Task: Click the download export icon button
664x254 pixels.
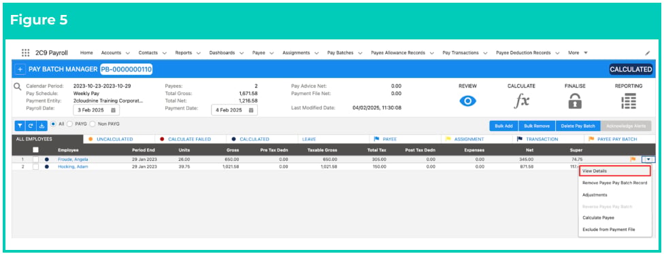Action: [42, 126]
